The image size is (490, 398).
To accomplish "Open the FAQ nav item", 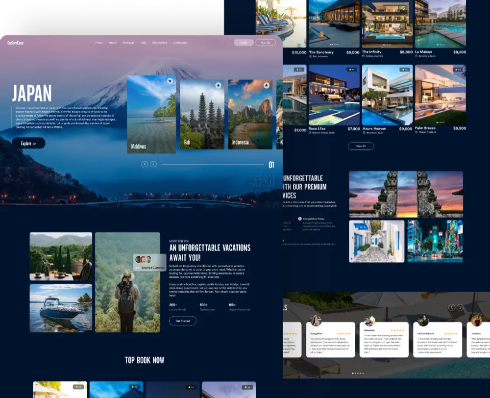I will (x=143, y=43).
